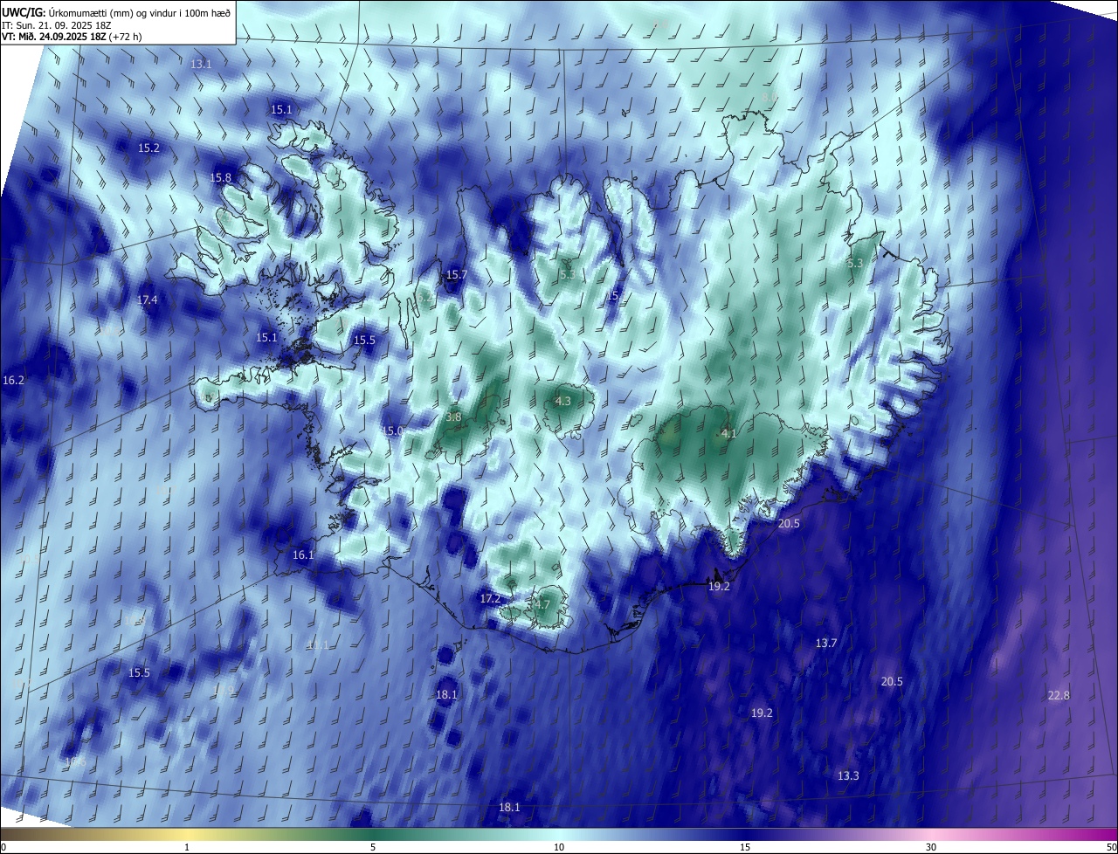
Task: Click the 10 tick on the color scale
Action: click(559, 847)
